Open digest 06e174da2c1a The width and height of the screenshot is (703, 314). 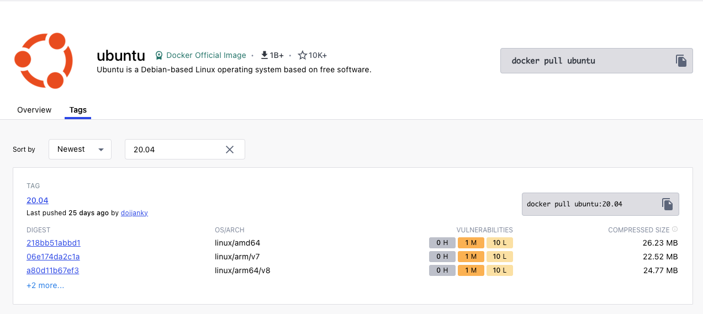[x=53, y=257]
